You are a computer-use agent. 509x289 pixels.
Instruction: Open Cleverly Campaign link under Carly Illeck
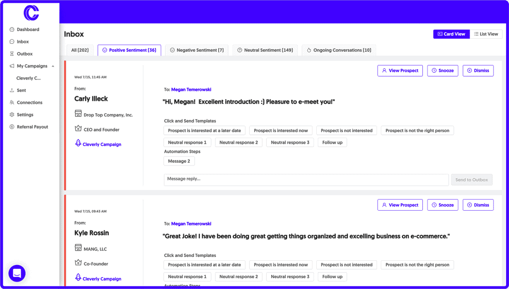102,144
